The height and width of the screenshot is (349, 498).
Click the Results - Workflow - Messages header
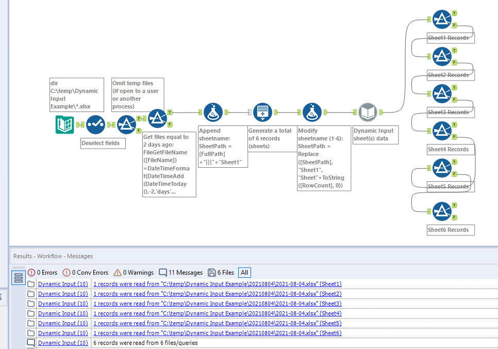pyautogui.click(x=53, y=256)
